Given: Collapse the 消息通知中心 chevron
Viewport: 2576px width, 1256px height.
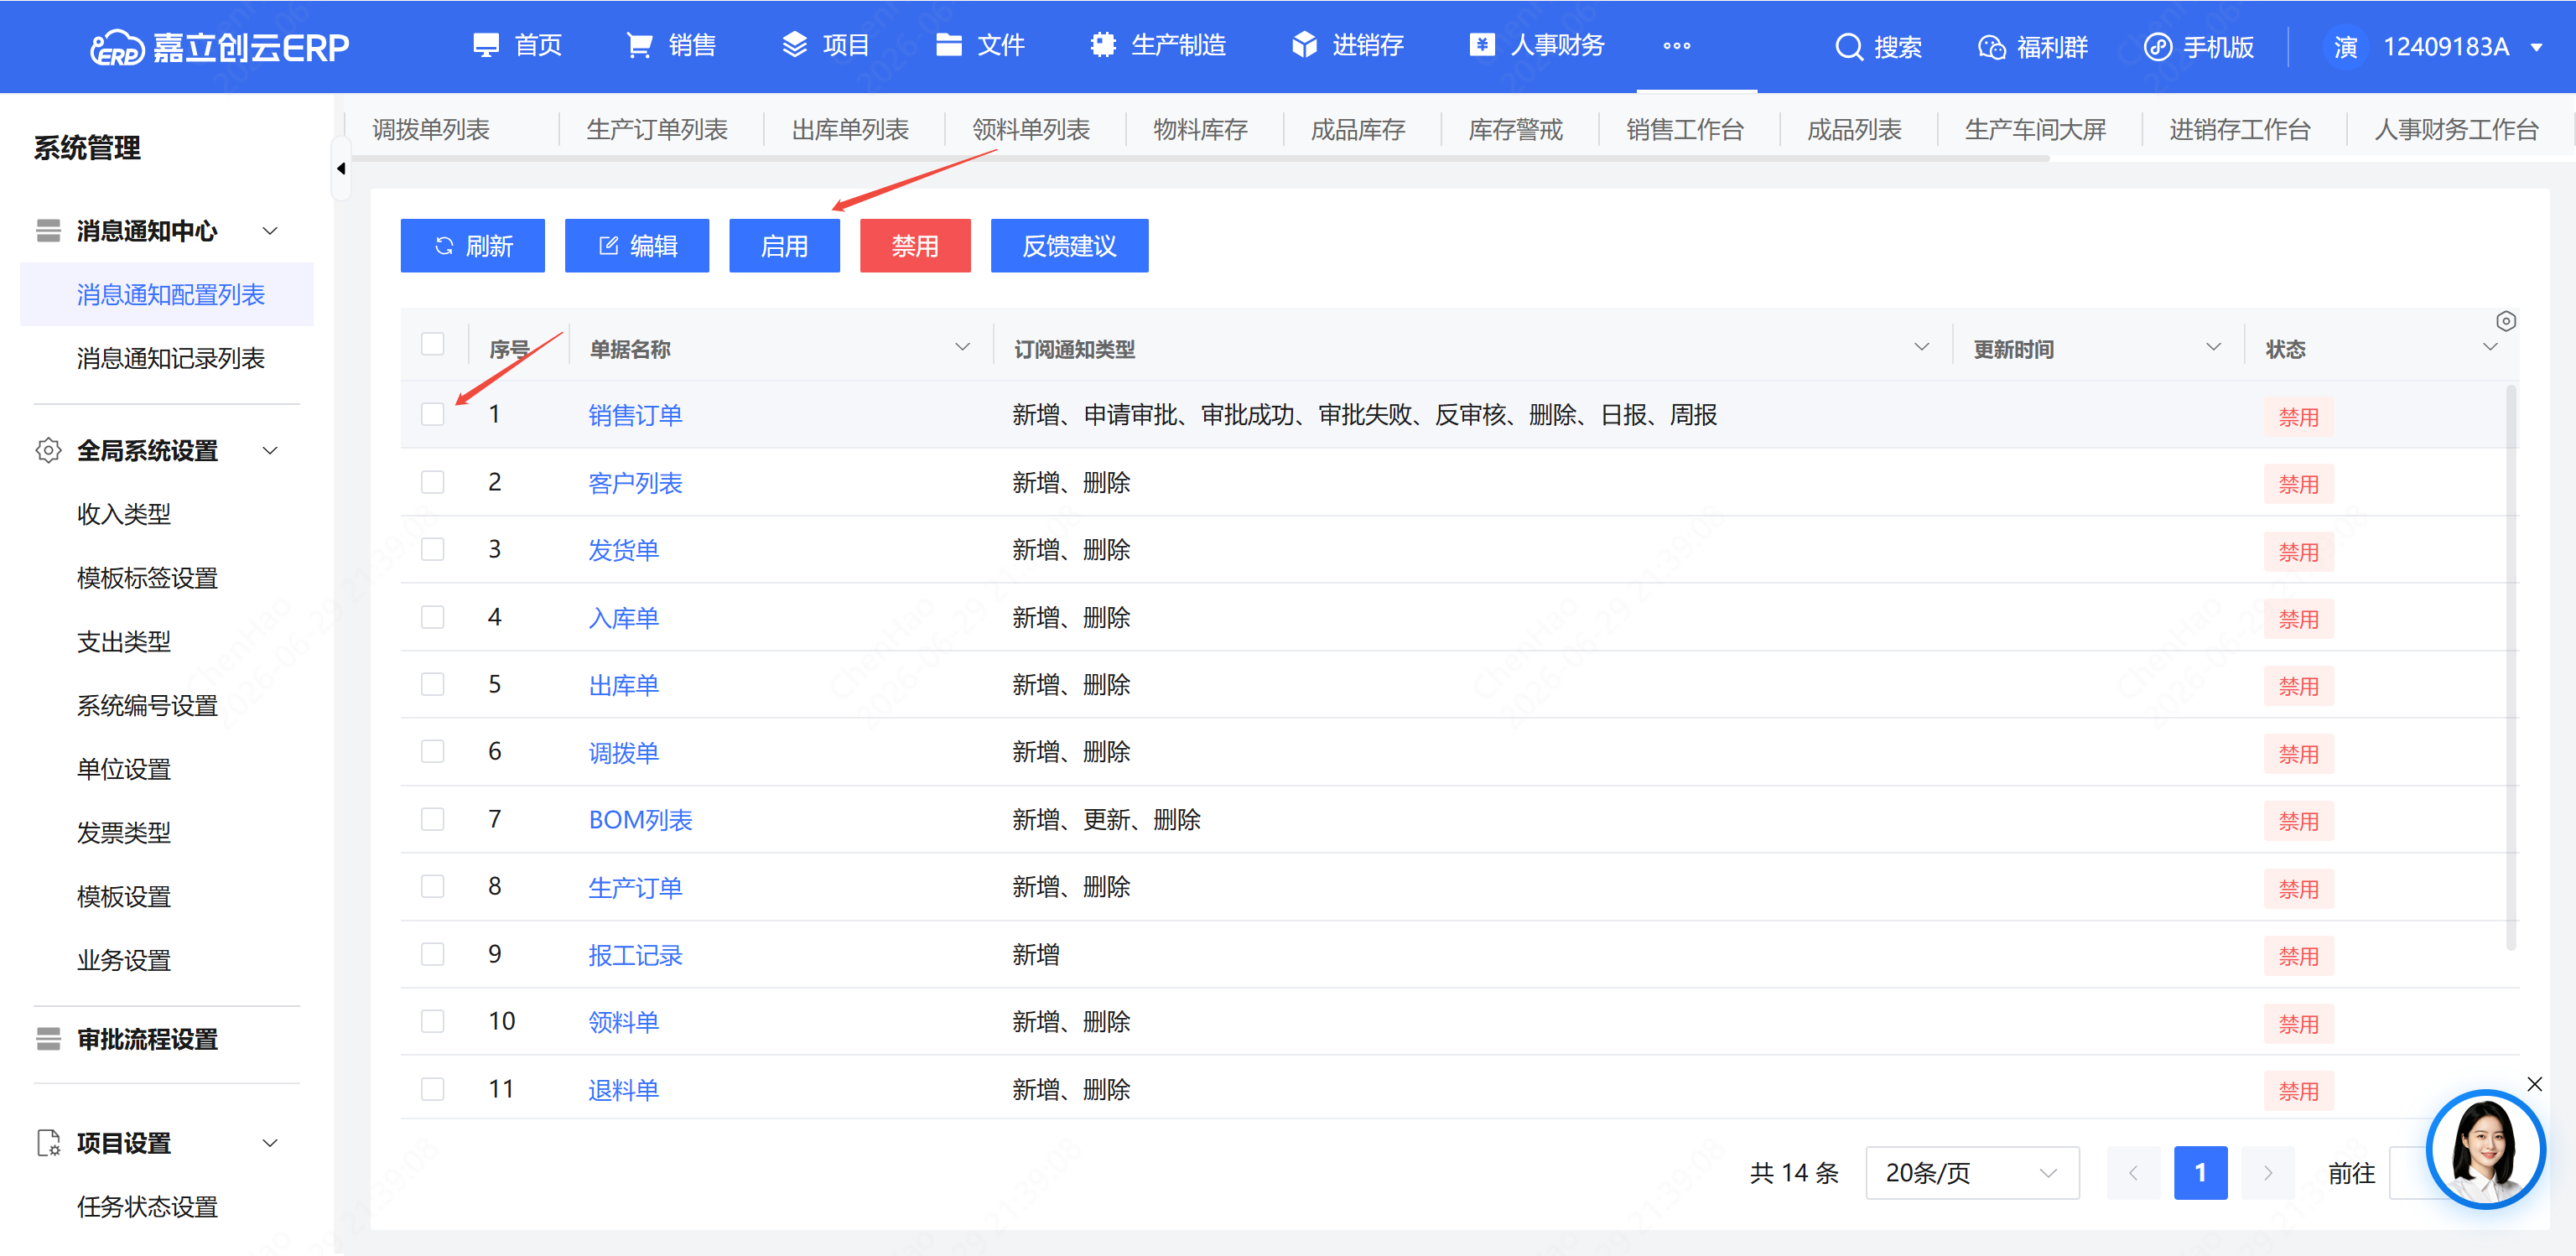Looking at the screenshot, I should (270, 231).
